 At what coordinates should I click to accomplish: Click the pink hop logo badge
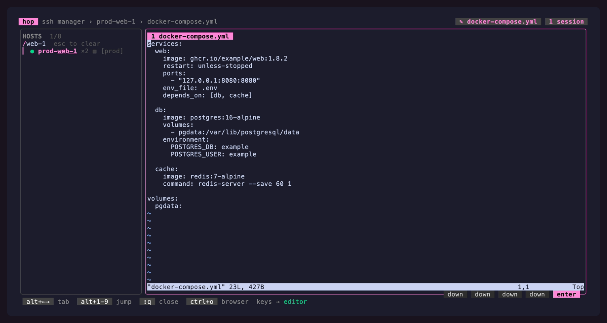28,22
